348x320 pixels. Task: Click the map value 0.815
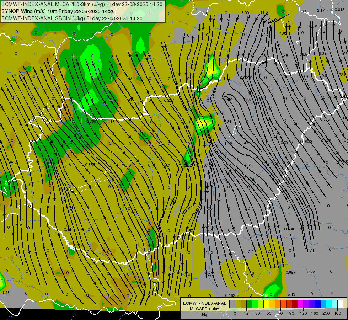pyautogui.click(x=340, y=10)
